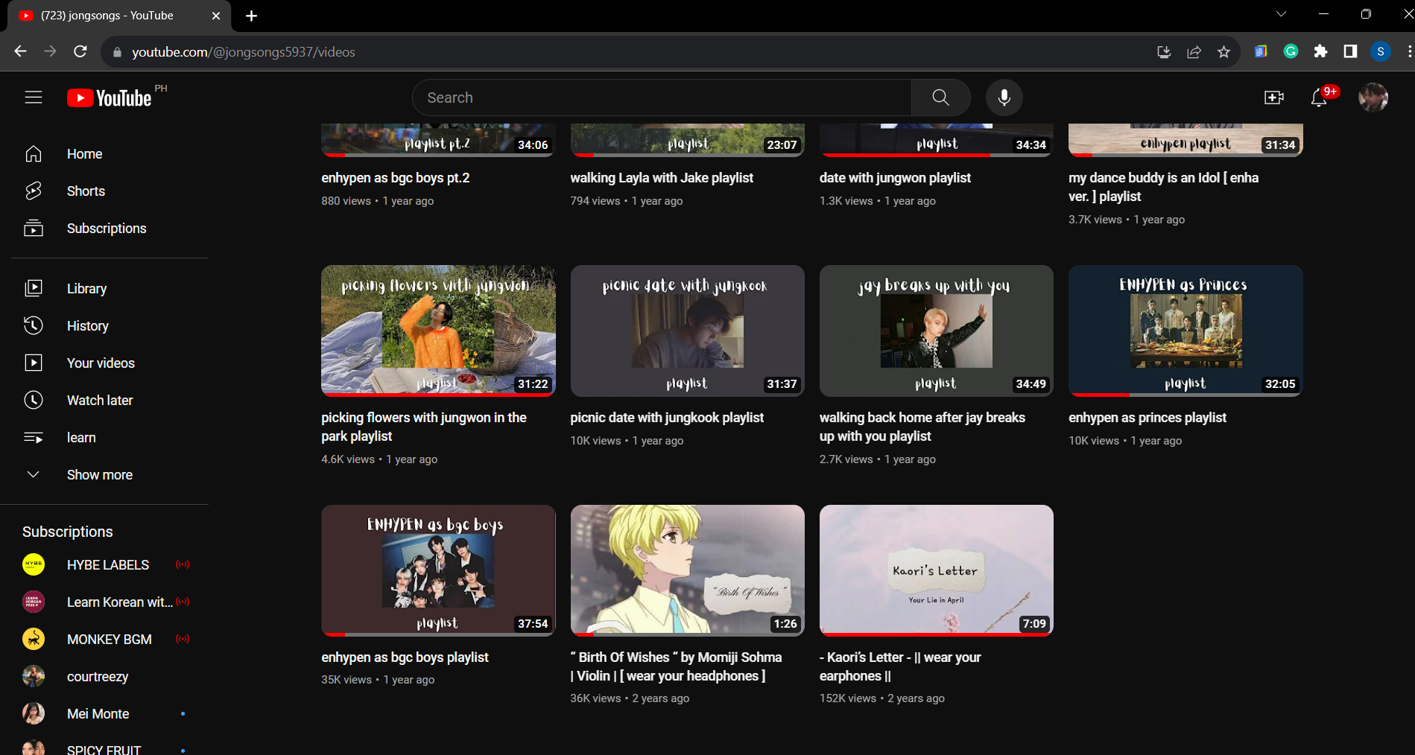This screenshot has height=755, width=1415.
Task: Open your account avatar menu
Action: 1373,97
